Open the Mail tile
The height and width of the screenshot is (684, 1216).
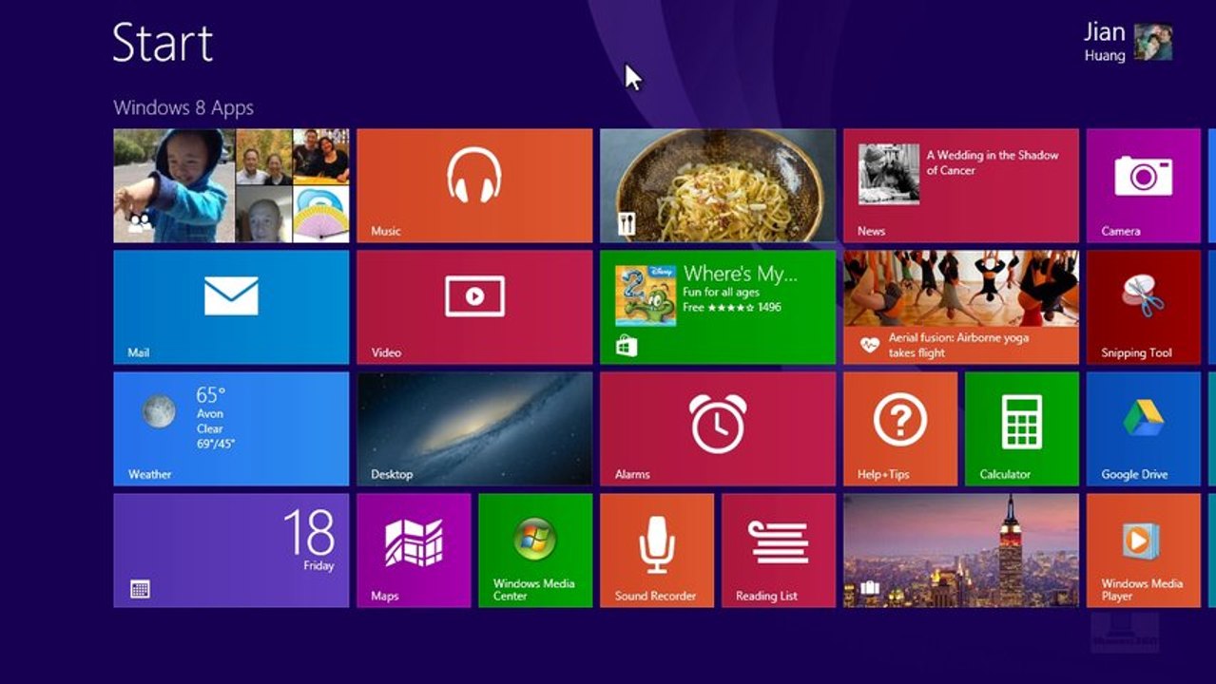click(x=231, y=307)
